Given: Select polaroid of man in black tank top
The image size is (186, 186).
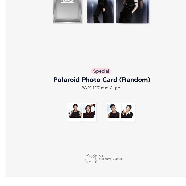Looking at the screenshot, I should tap(75, 112).
